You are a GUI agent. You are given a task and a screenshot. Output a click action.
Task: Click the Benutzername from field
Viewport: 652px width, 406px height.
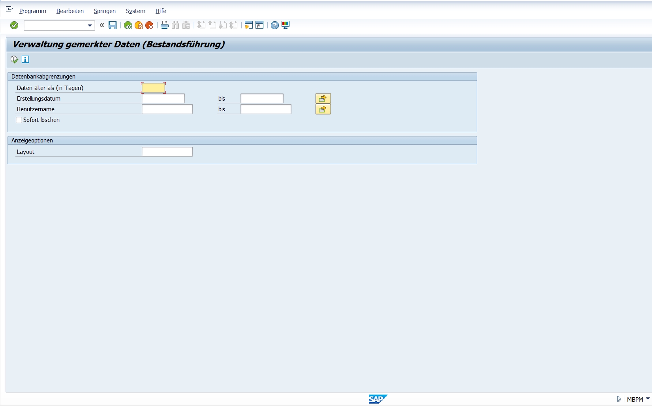pyautogui.click(x=167, y=109)
